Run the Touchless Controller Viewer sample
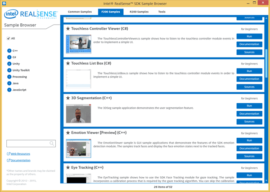Screen dimensions: 270x192 tap(249, 36)
